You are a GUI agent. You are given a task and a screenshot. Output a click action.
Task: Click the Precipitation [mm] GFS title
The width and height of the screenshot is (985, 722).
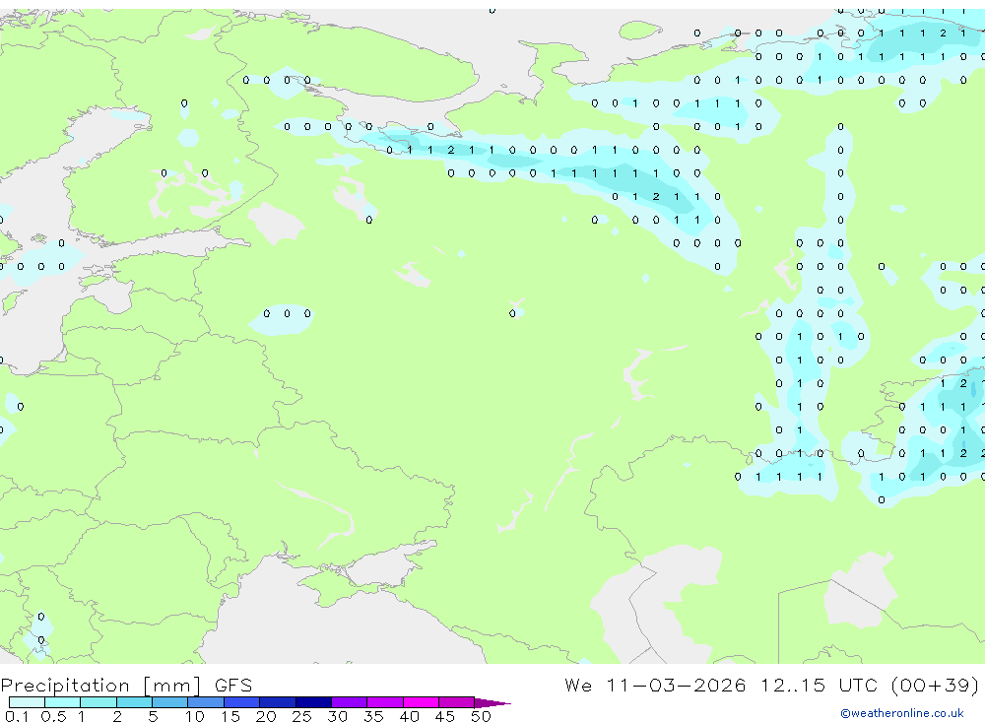(x=126, y=686)
